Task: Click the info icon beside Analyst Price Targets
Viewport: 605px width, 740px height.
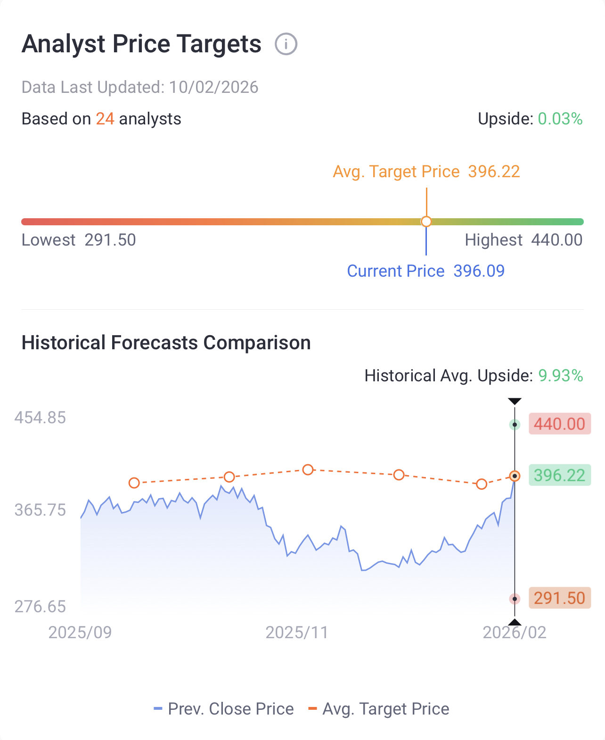Action: tap(286, 44)
